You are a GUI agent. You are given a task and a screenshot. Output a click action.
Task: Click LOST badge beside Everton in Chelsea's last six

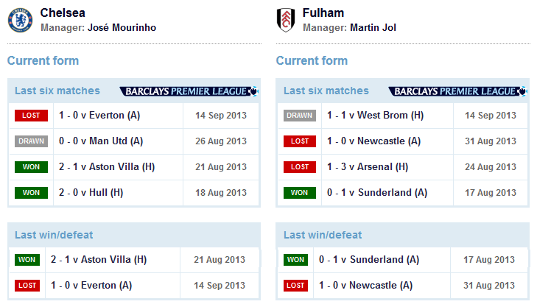click(x=31, y=116)
